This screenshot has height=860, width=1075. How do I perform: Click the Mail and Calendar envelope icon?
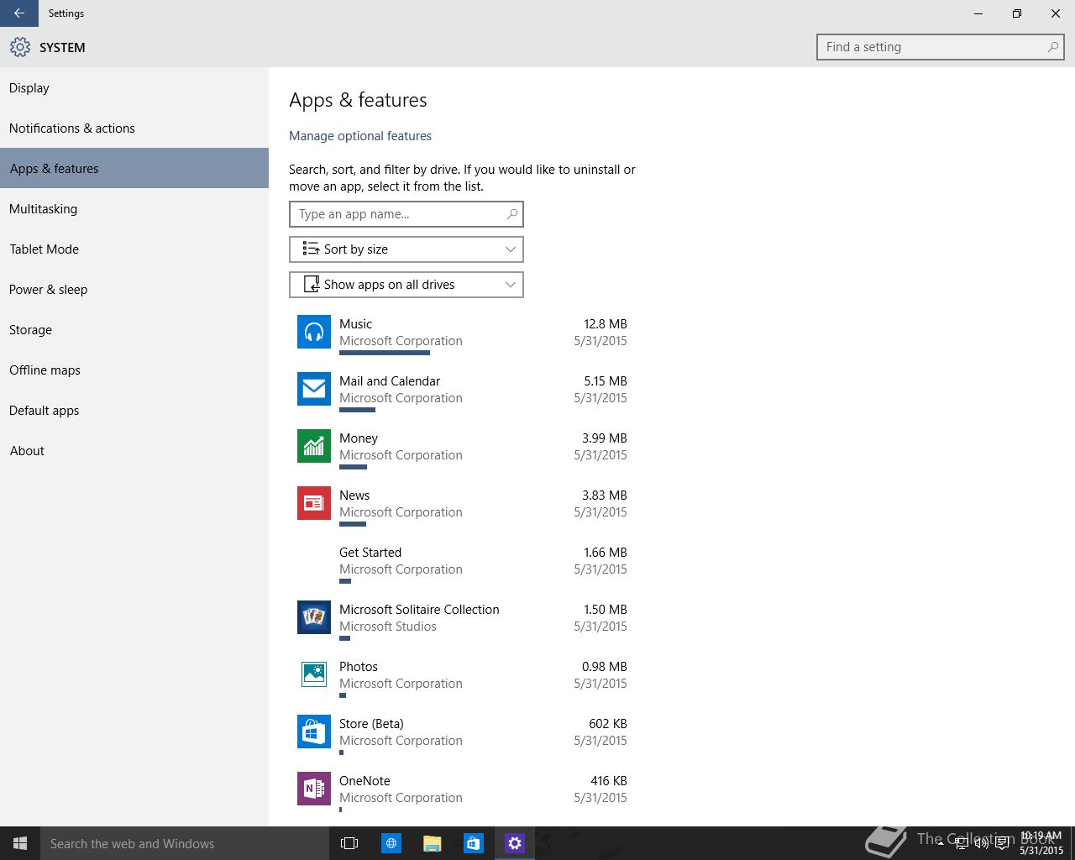point(314,389)
